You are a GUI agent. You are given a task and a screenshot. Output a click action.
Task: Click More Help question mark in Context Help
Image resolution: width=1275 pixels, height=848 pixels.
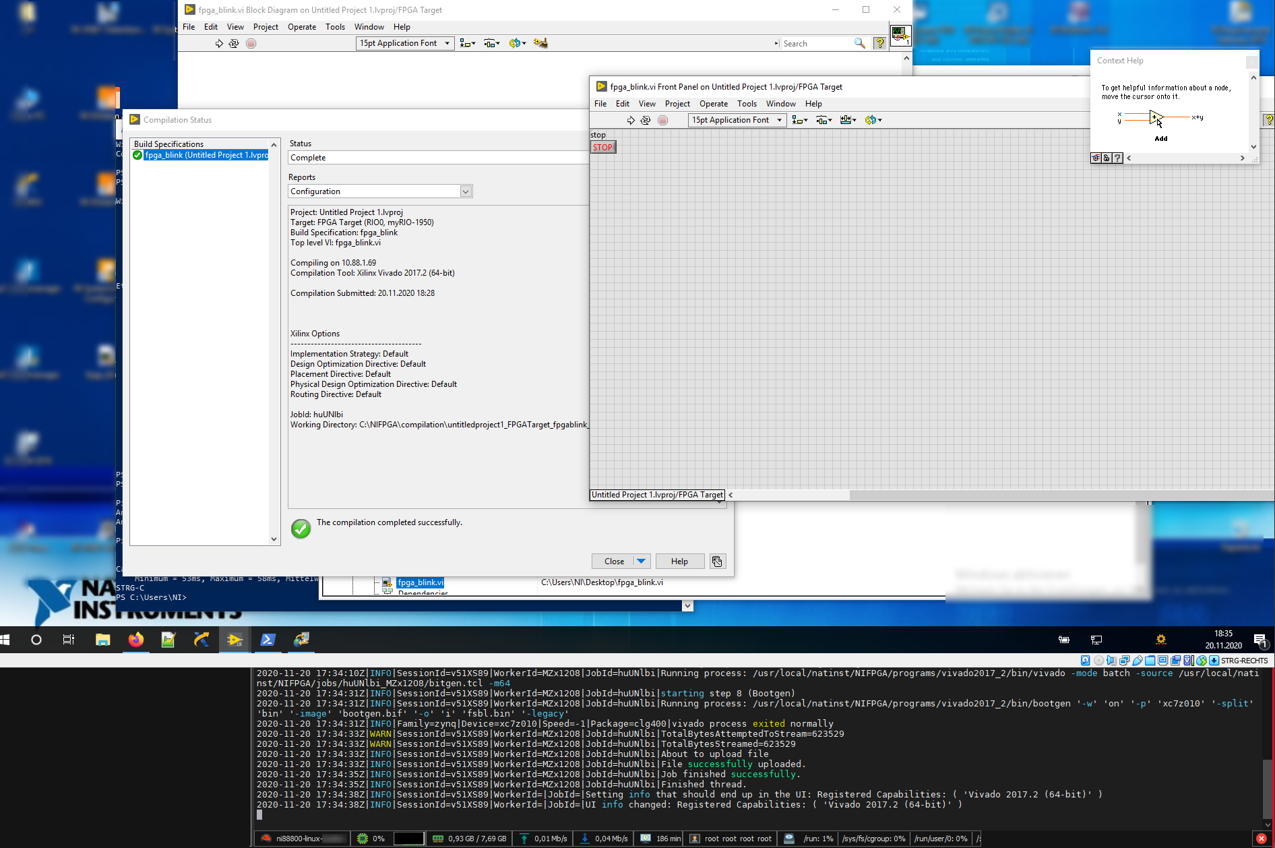[x=1117, y=158]
